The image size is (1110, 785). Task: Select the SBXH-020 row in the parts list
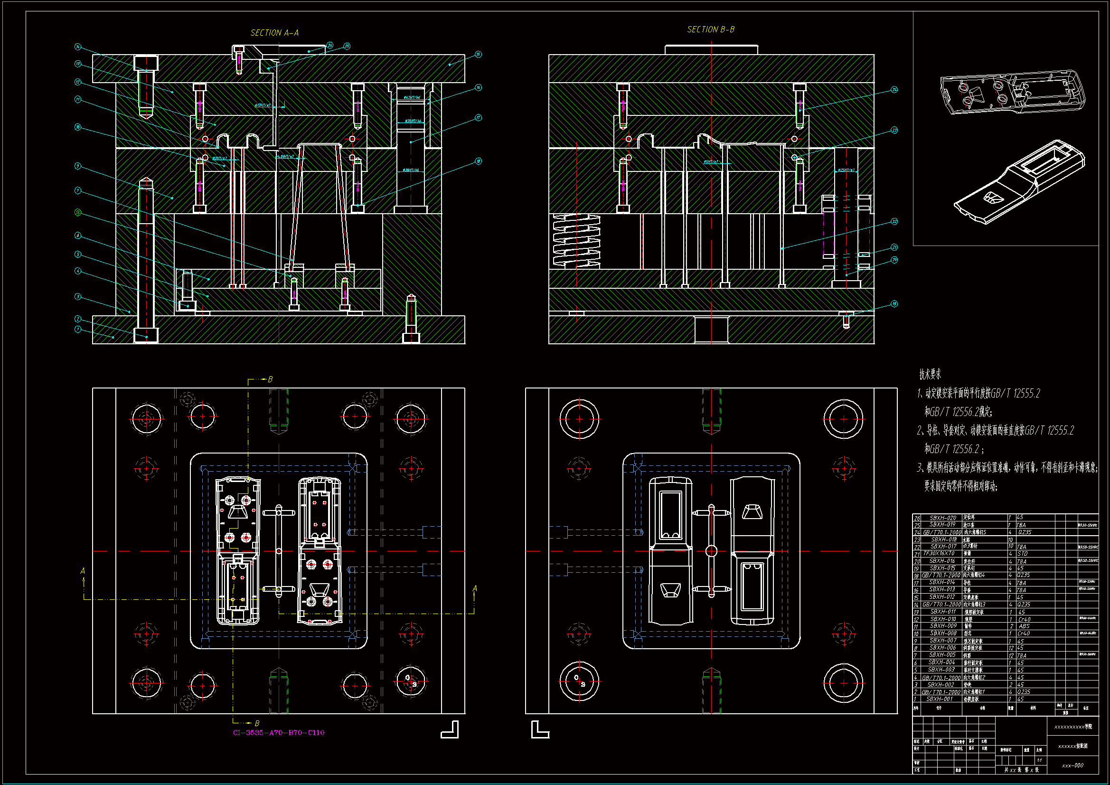943,518
